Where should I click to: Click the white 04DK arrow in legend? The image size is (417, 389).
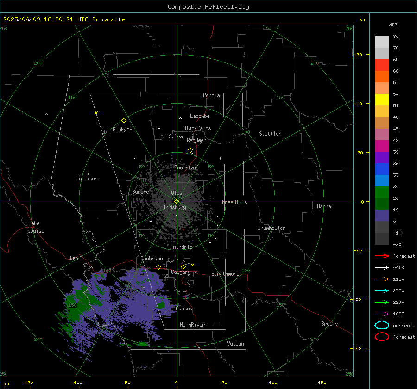pos(382,268)
